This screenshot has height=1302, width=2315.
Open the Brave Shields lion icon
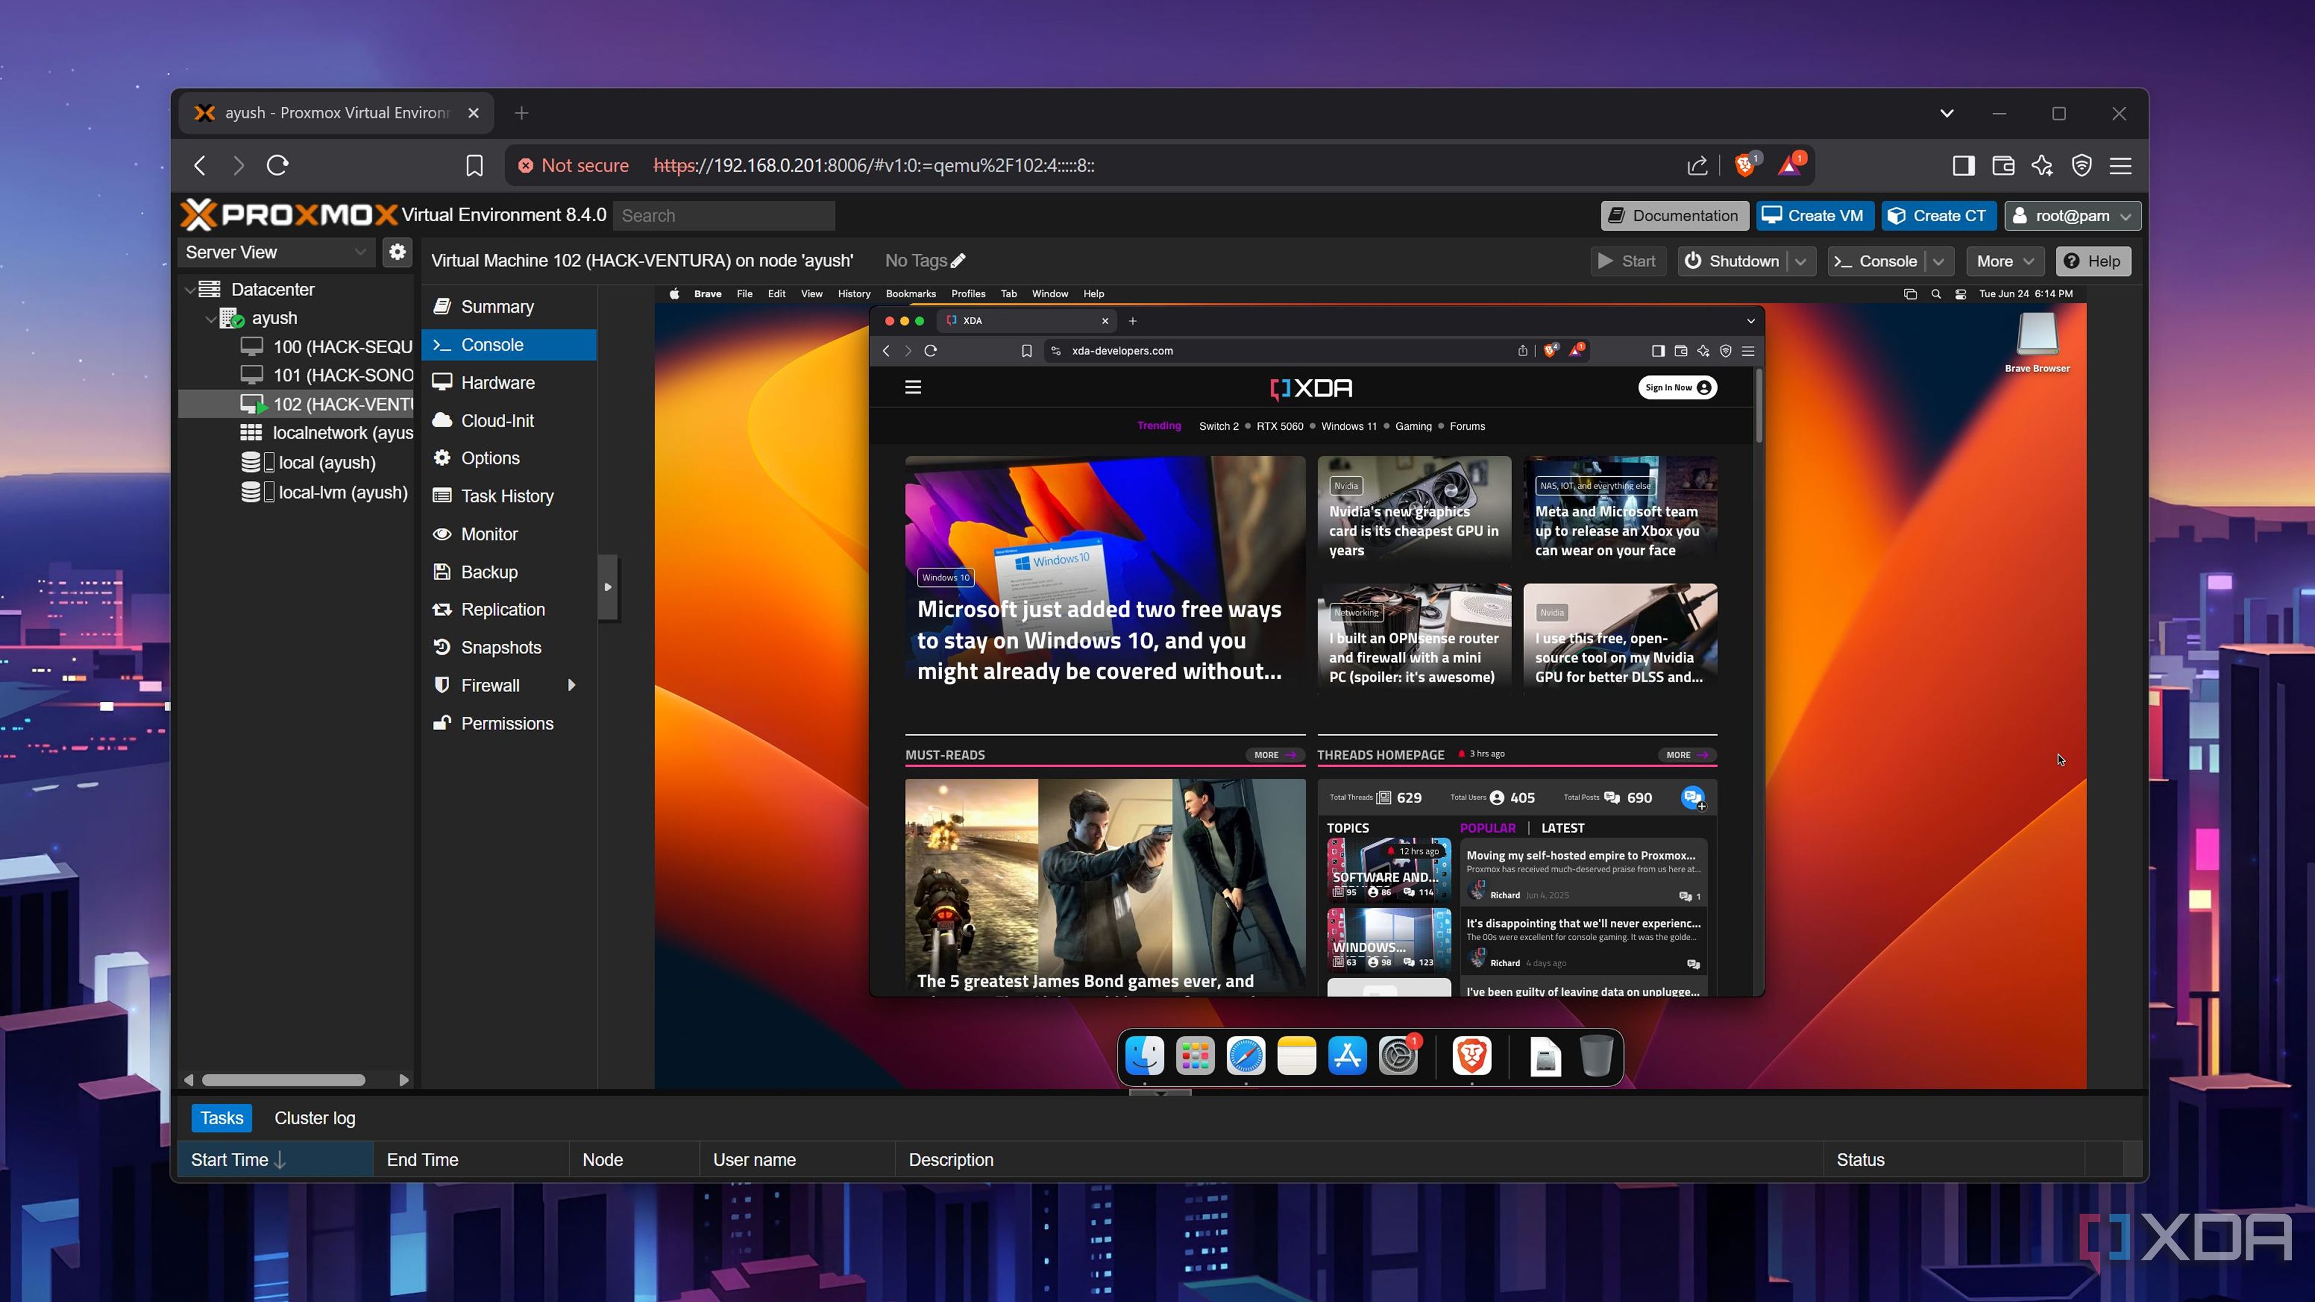pyautogui.click(x=1745, y=165)
